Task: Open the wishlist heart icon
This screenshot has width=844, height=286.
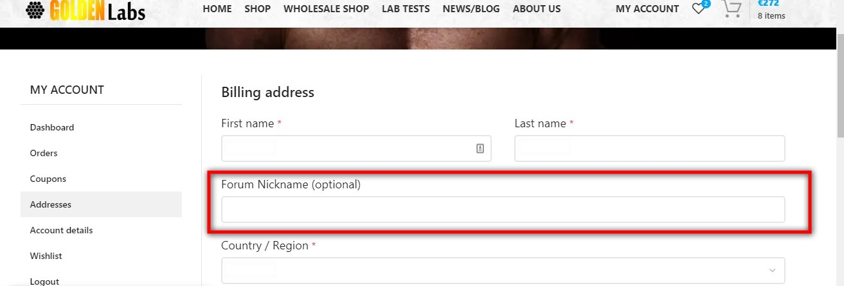Action: click(698, 9)
